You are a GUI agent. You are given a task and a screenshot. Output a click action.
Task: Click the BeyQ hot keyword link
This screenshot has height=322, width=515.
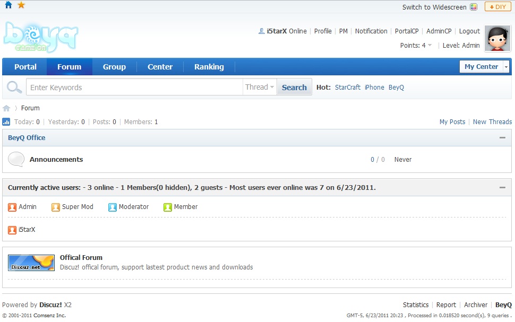396,88
